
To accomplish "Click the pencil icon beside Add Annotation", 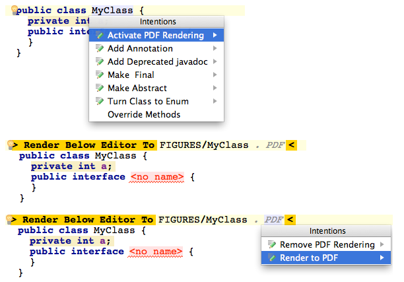I will pos(100,48).
